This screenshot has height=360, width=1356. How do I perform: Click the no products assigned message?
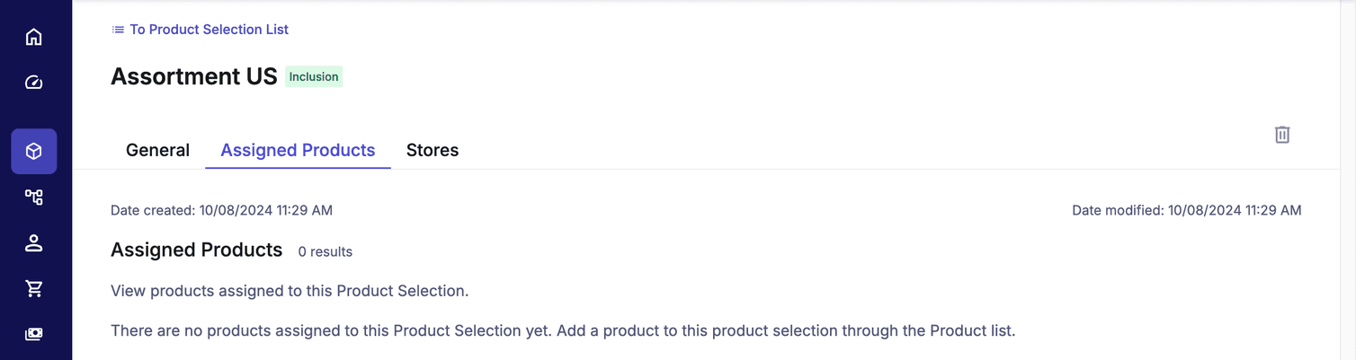[562, 330]
